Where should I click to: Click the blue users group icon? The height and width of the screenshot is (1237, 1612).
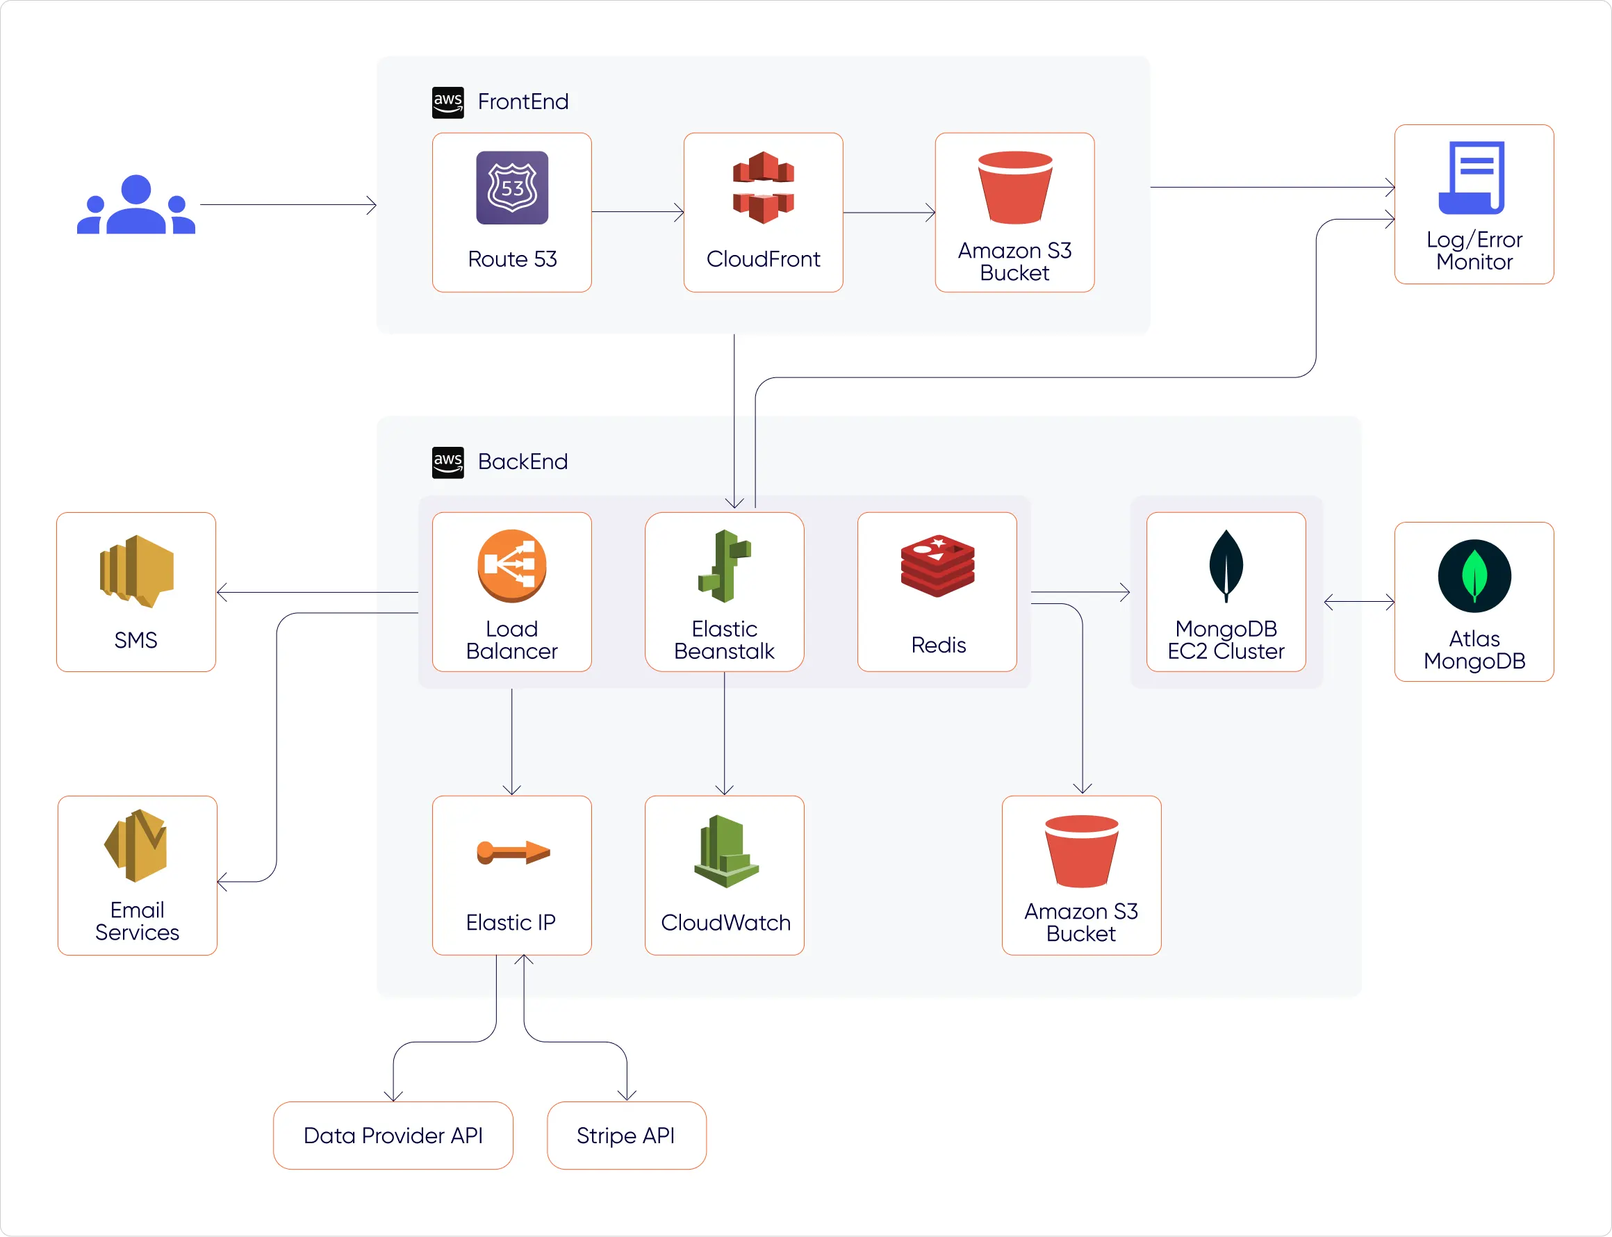tap(136, 205)
